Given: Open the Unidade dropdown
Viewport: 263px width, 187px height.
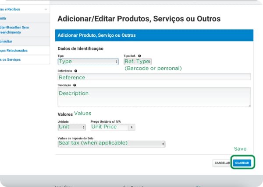Looking at the screenshot, I should (x=72, y=127).
